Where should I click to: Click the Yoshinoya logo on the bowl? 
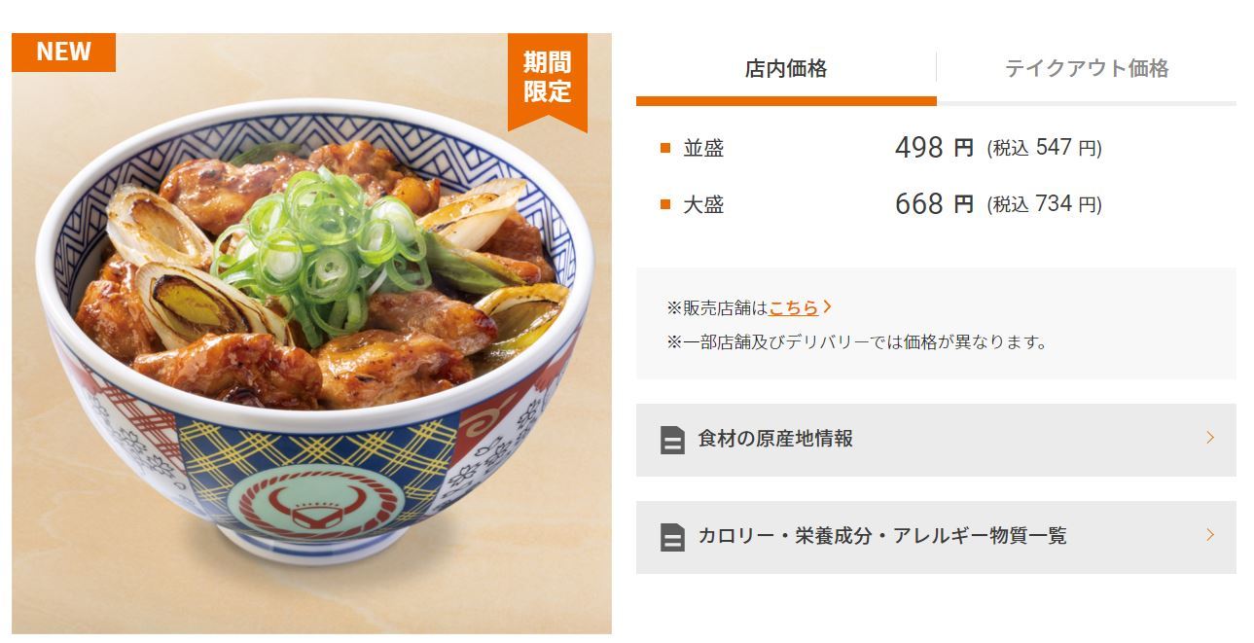(x=315, y=505)
